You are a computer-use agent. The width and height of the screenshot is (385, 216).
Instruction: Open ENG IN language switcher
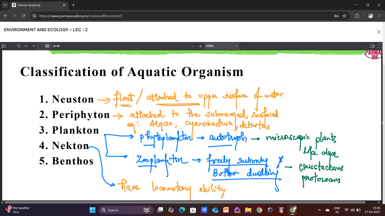337,210
